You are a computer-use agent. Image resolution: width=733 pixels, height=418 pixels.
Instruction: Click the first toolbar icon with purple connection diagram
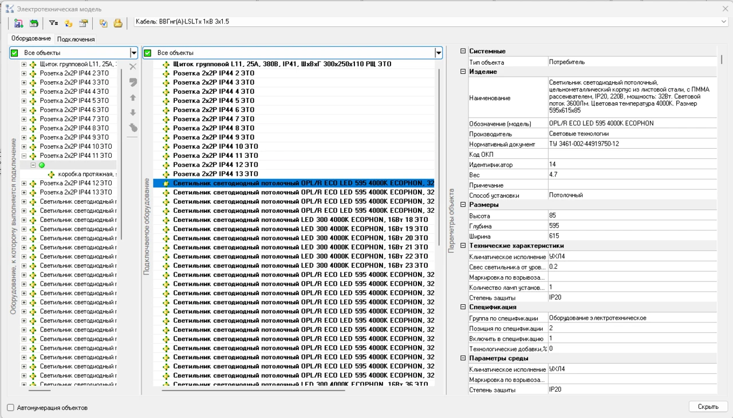point(18,23)
